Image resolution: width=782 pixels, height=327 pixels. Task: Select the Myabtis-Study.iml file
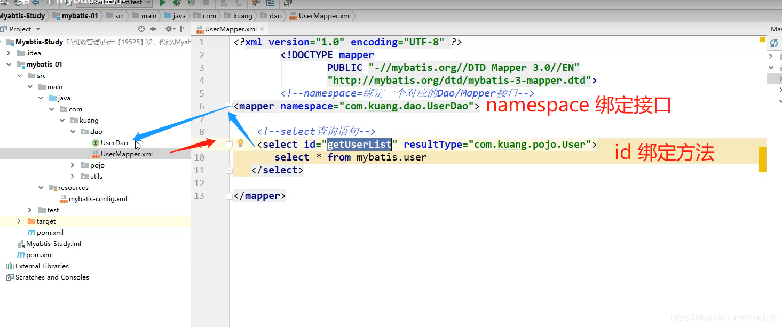click(53, 243)
